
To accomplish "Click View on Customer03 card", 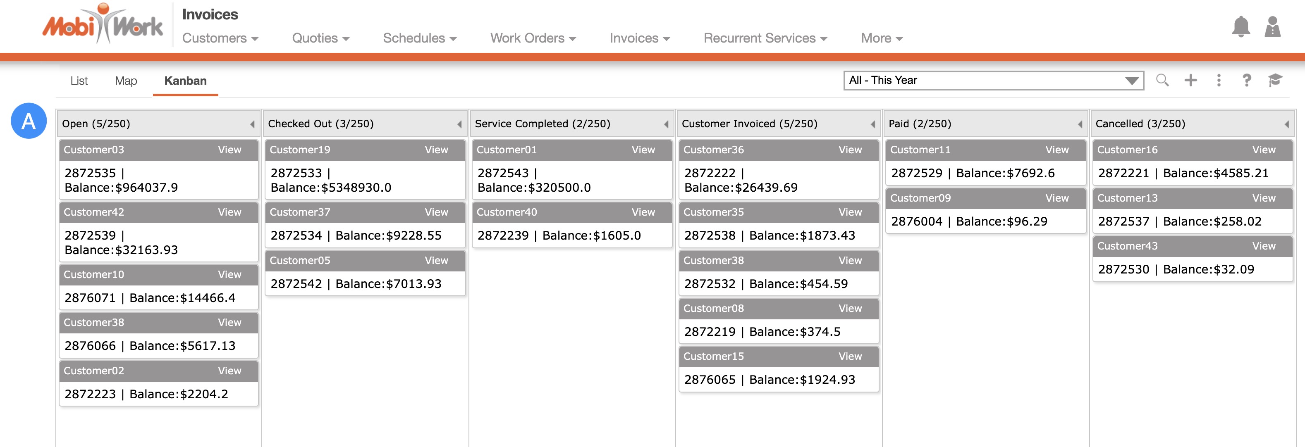I will (x=229, y=150).
